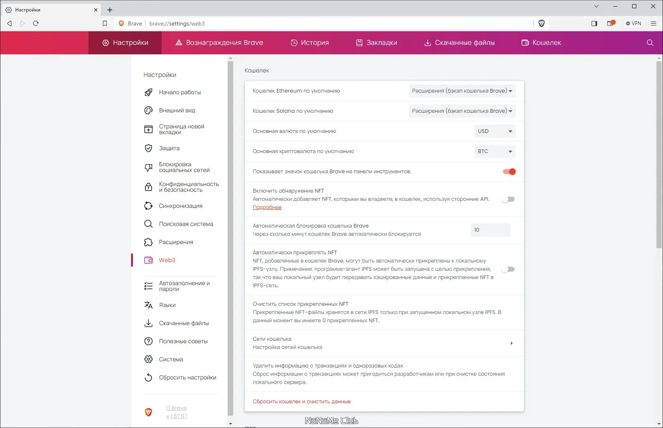Click the rocket icon for Начало работы
Image resolution: width=663 pixels, height=428 pixels.
point(148,92)
